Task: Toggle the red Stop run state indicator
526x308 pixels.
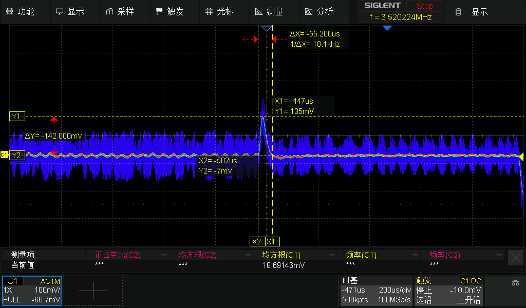Action: pyautogui.click(x=424, y=6)
